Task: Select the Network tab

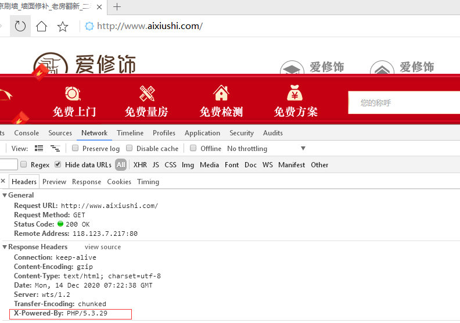Action: click(x=95, y=133)
